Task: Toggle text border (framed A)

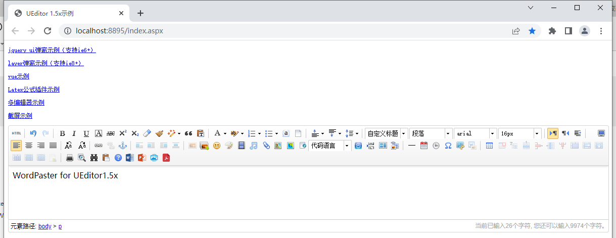Action: [x=99, y=133]
